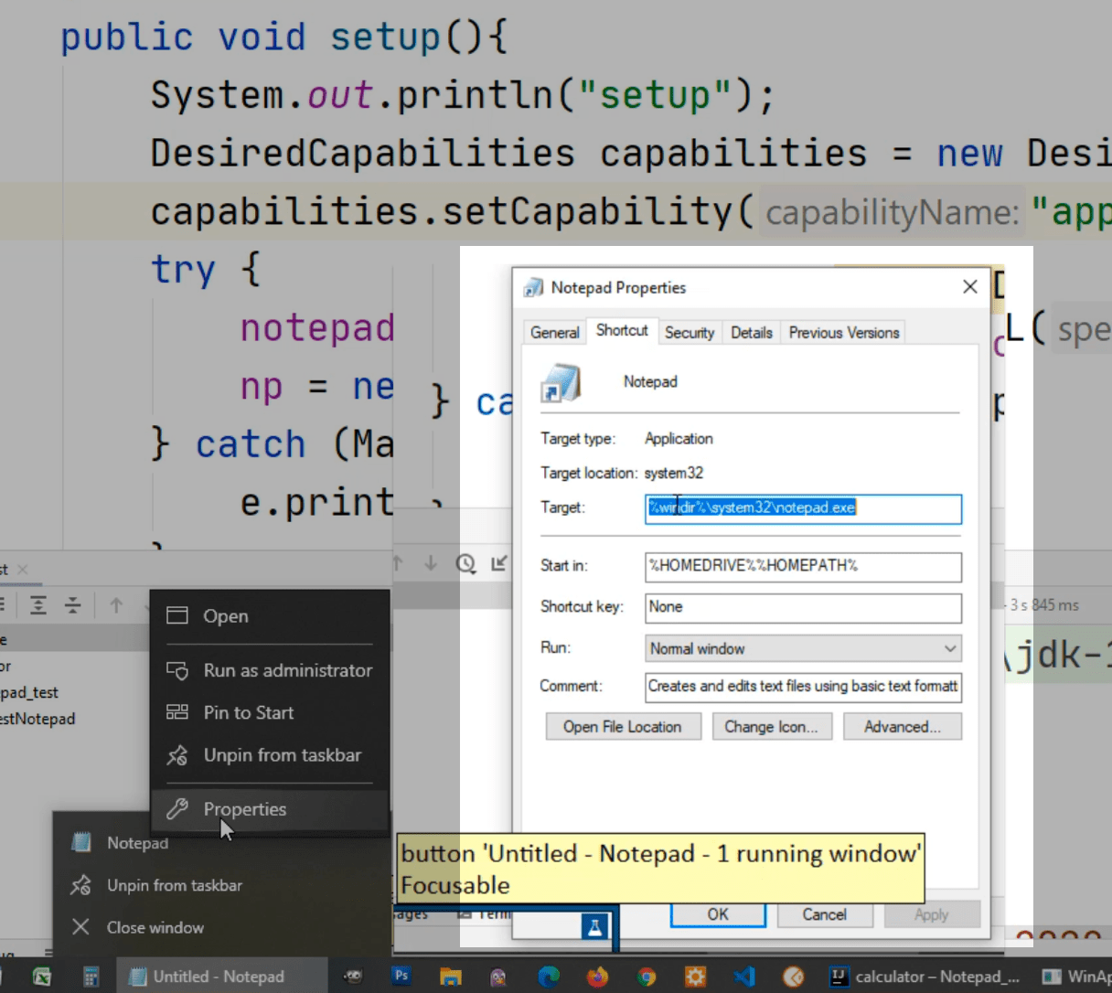Select the Shortcut tab
The height and width of the screenshot is (993, 1112).
(x=622, y=330)
